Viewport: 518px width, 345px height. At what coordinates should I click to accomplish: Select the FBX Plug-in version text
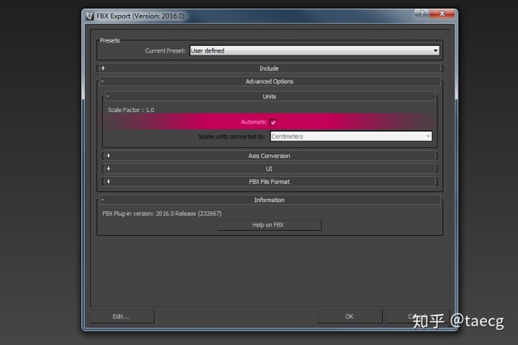tap(162, 213)
